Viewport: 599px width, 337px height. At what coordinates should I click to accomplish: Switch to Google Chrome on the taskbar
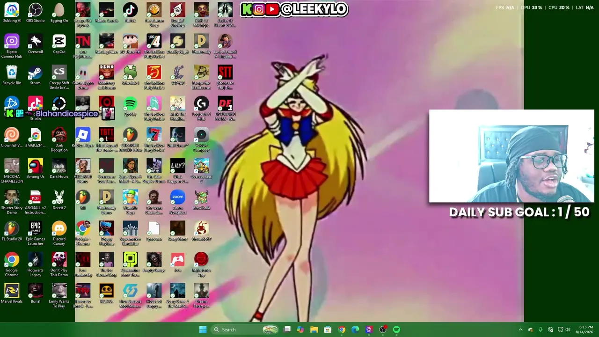point(342,330)
